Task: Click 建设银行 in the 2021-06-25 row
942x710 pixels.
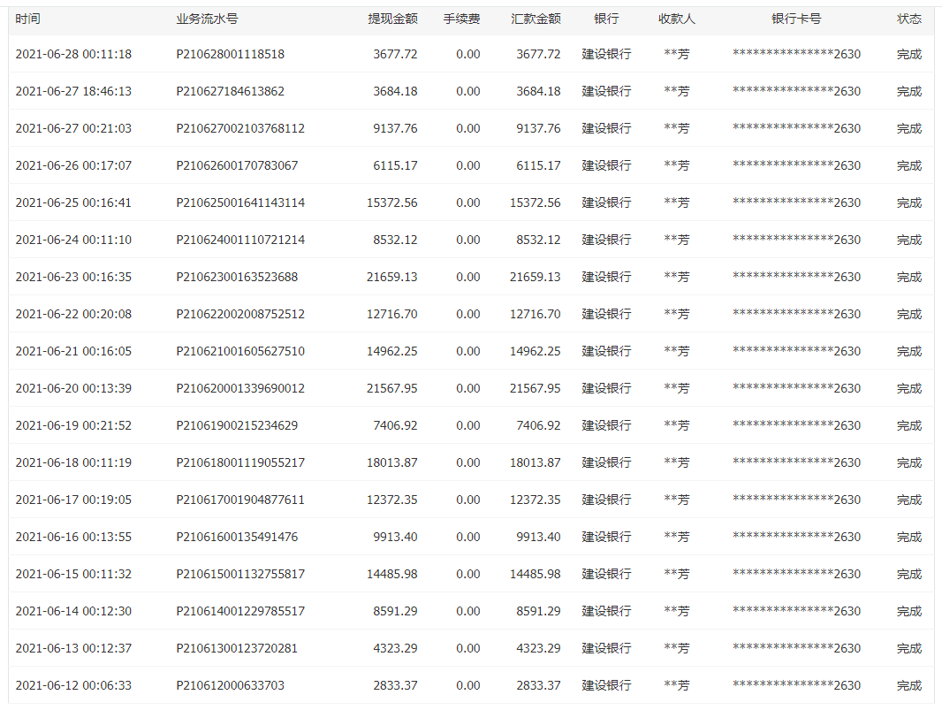Action: [606, 202]
